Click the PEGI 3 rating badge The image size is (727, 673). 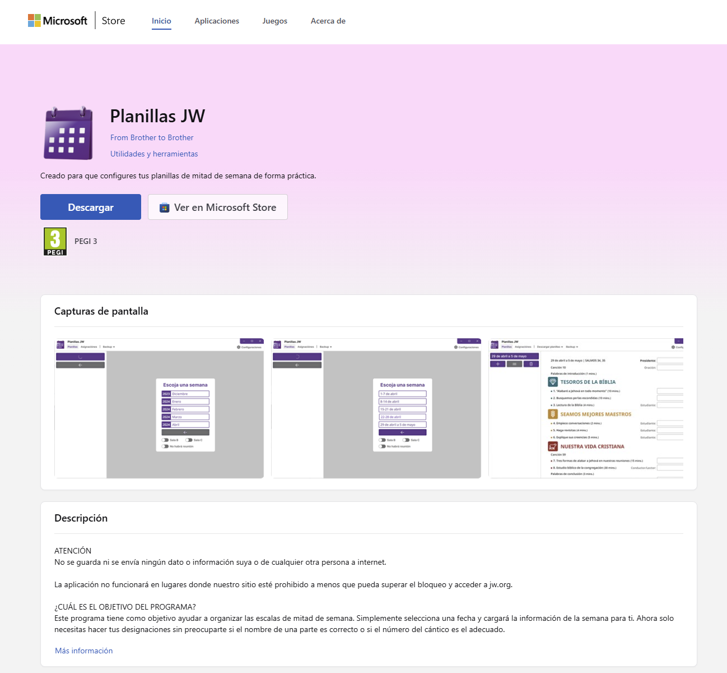55,241
